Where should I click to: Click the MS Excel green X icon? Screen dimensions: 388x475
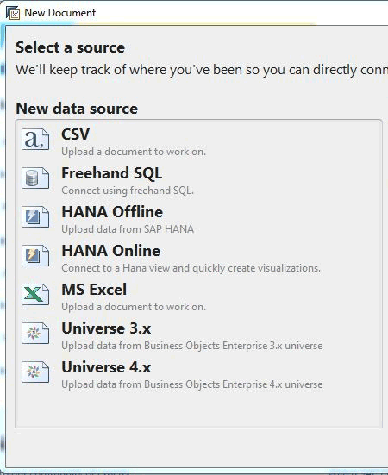(x=35, y=295)
